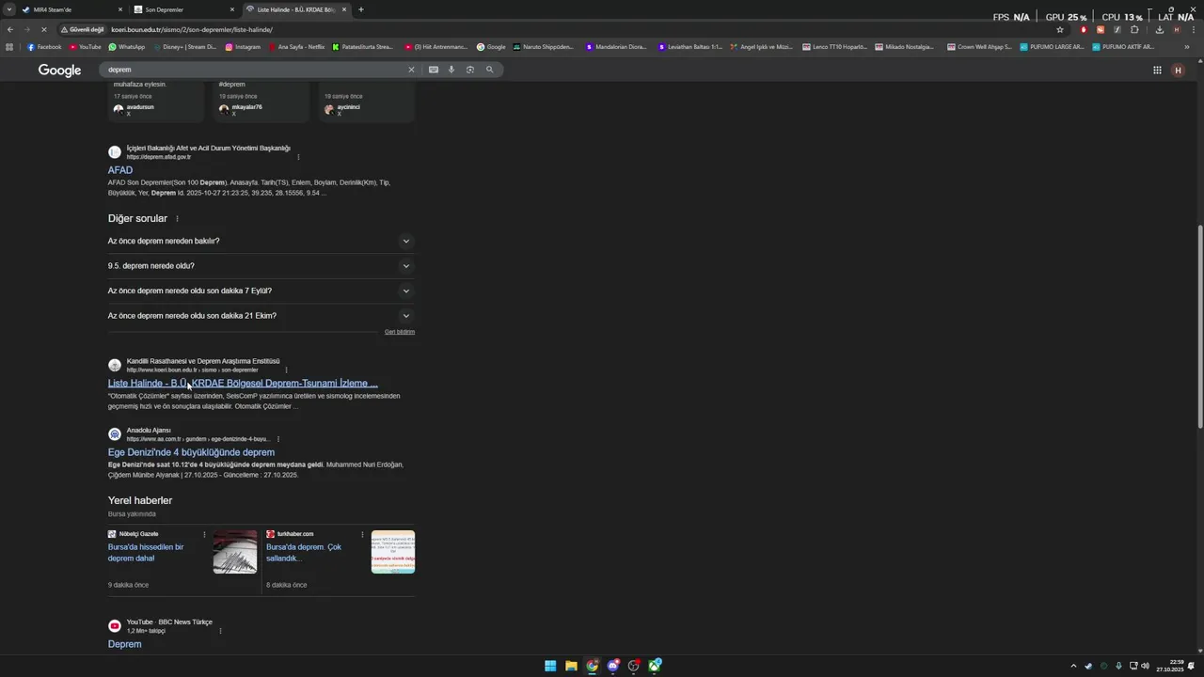The image size is (1204, 677).
Task: Open the Facebook bookmark
Action: coord(44,46)
